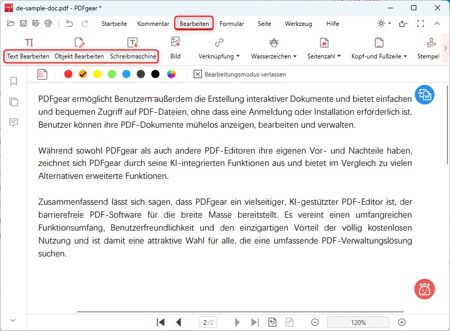Zoom in with the plus button
Image resolution: width=450 pixels, height=331 pixels.
point(402,322)
